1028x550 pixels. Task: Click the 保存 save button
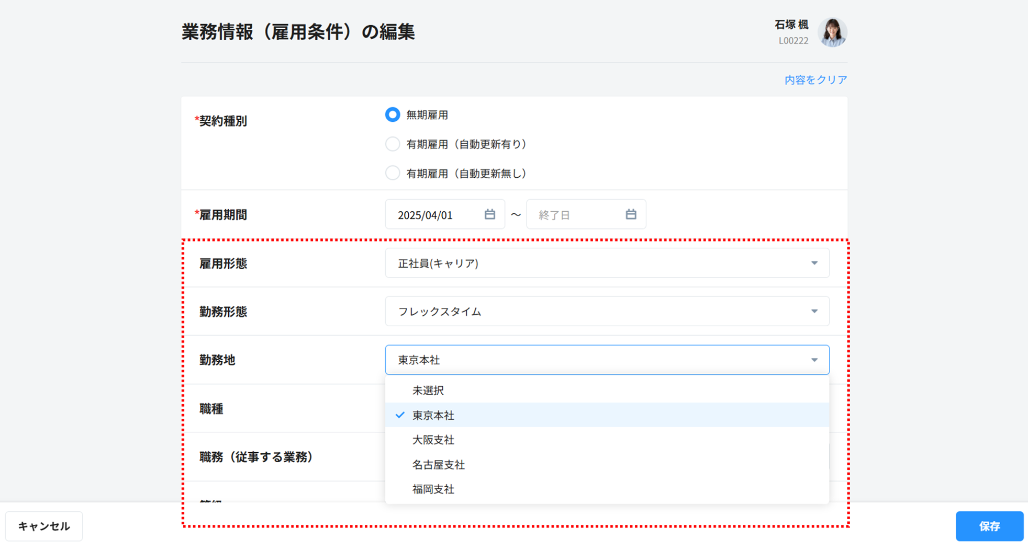pos(989,526)
